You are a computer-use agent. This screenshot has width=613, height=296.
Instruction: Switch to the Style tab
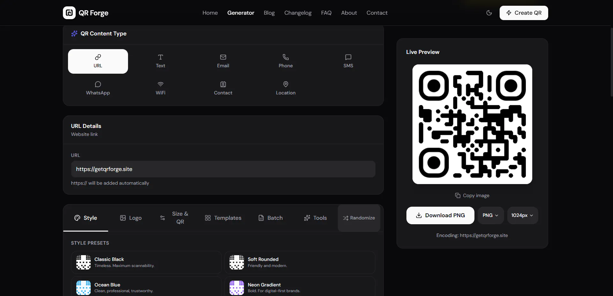tap(86, 218)
